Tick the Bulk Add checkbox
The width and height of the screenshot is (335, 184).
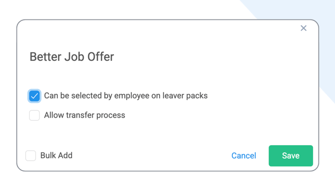(x=31, y=156)
